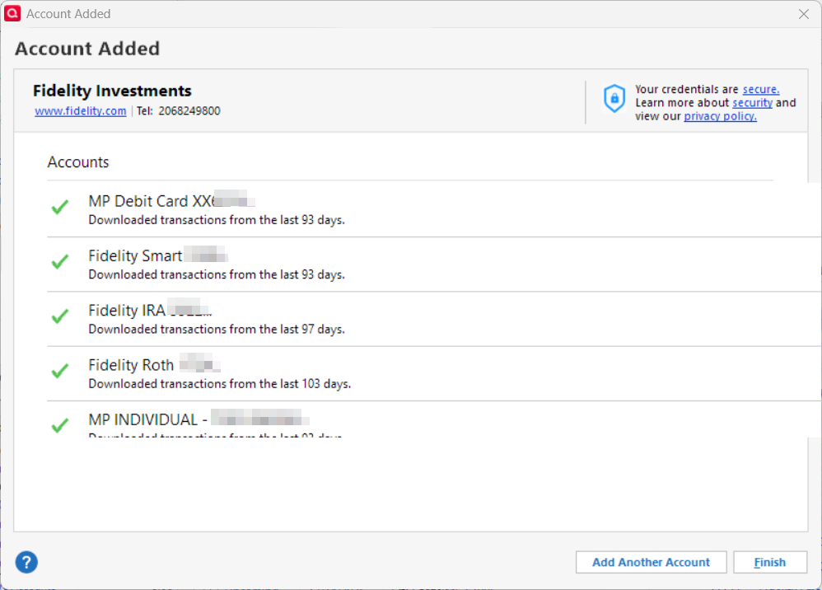Select the MP INDIVIDUAL account name

coord(198,419)
